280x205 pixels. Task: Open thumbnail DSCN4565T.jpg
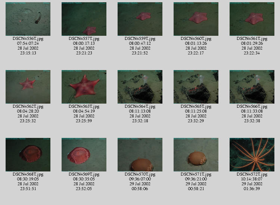[x=196, y=87]
